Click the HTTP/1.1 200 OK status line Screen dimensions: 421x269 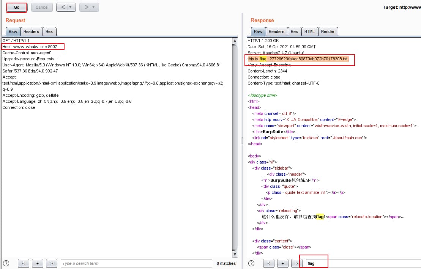coord(263,41)
